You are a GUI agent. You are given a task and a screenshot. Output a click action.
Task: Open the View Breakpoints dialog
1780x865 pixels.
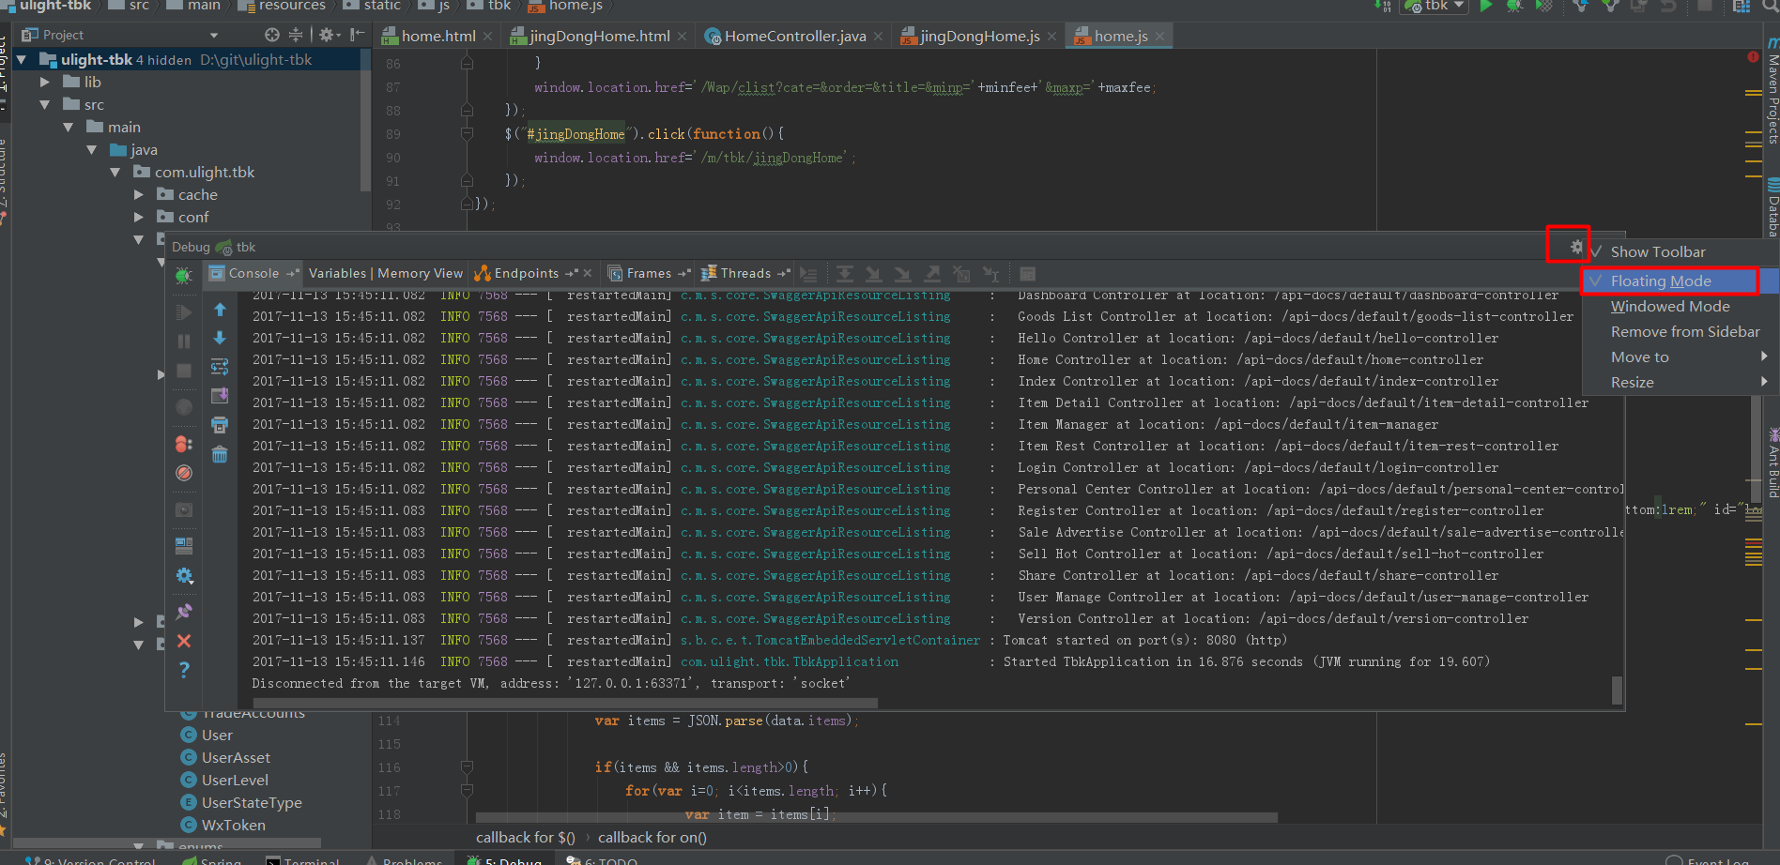coord(184,446)
